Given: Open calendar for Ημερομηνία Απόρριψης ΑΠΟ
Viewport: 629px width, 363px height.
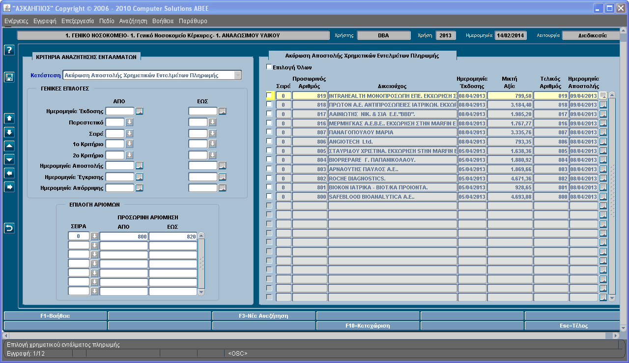Looking at the screenshot, I should point(140,188).
